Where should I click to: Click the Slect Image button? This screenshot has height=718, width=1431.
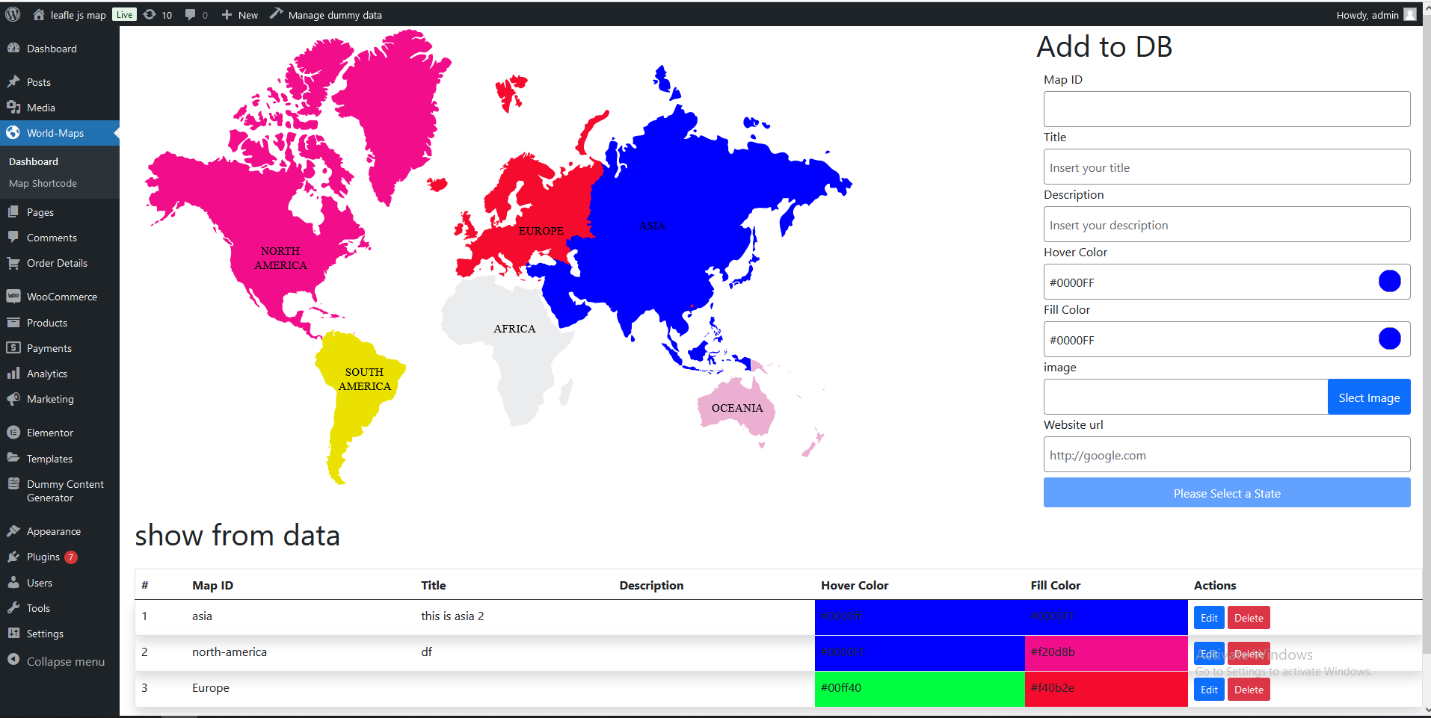[1369, 397]
